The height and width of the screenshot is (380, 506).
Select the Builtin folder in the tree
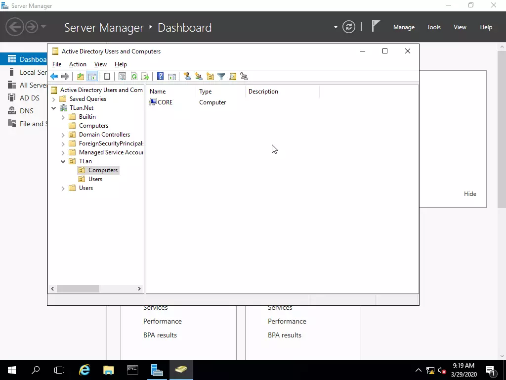(x=83, y=117)
